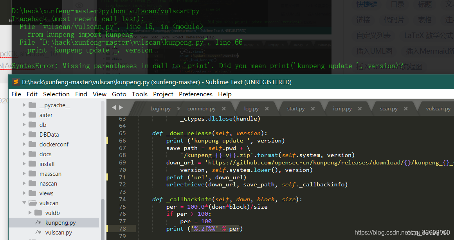
Task: Click the Sublime Text logo in title bar
Action: [x=16, y=82]
